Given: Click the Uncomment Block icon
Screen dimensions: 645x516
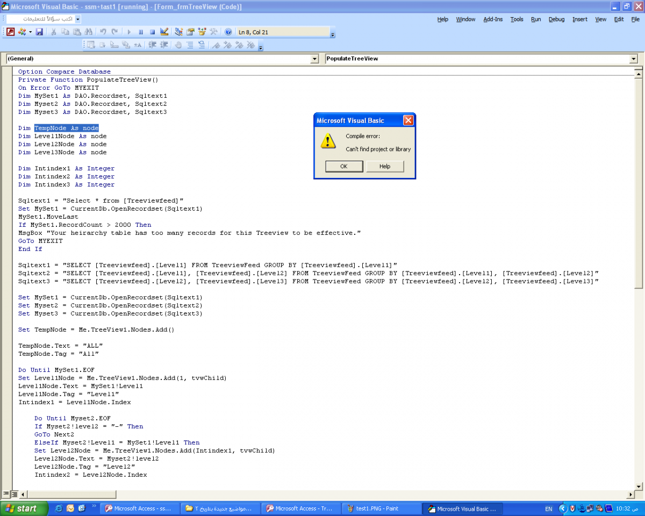Looking at the screenshot, I should [202, 45].
